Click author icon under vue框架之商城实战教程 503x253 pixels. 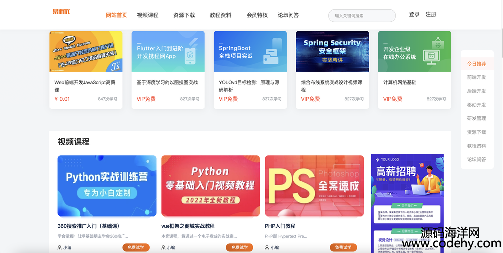[x=163, y=247]
